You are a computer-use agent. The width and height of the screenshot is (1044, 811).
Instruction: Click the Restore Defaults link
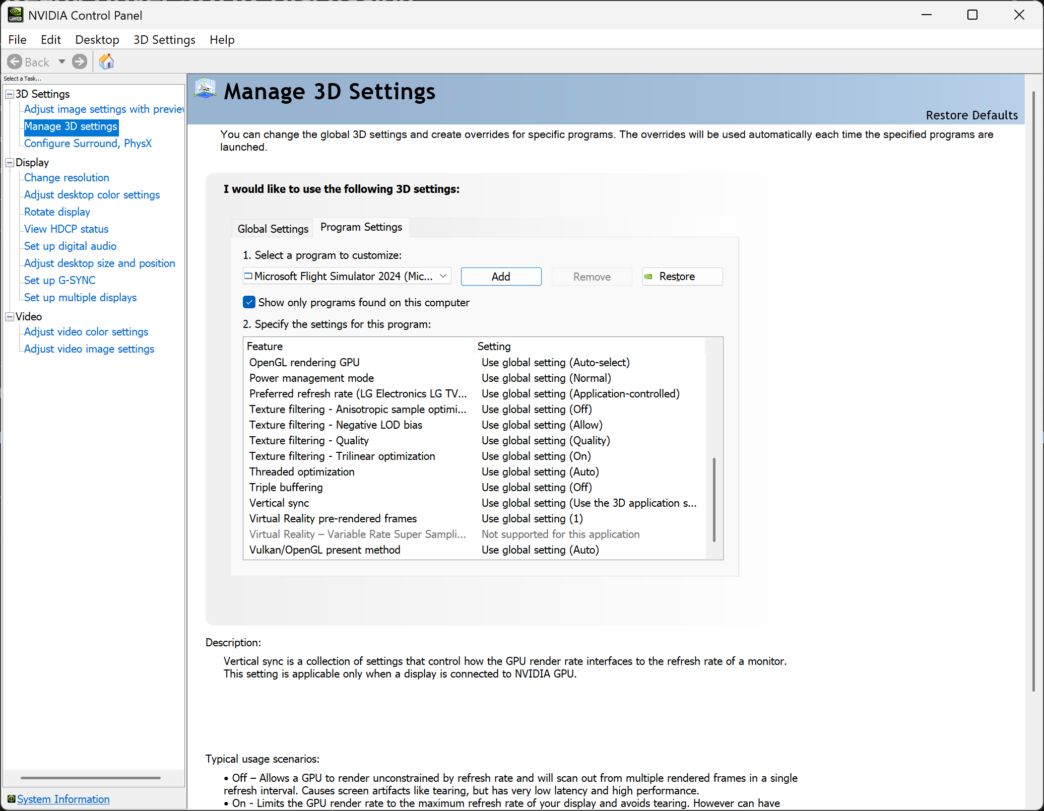pyautogui.click(x=972, y=115)
